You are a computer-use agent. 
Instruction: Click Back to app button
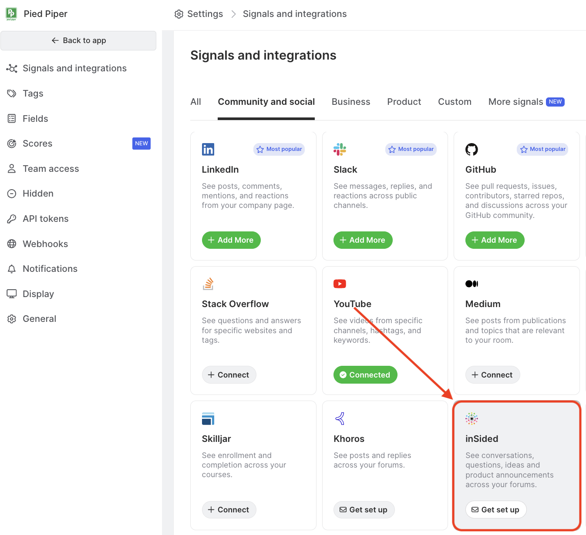pyautogui.click(x=78, y=40)
